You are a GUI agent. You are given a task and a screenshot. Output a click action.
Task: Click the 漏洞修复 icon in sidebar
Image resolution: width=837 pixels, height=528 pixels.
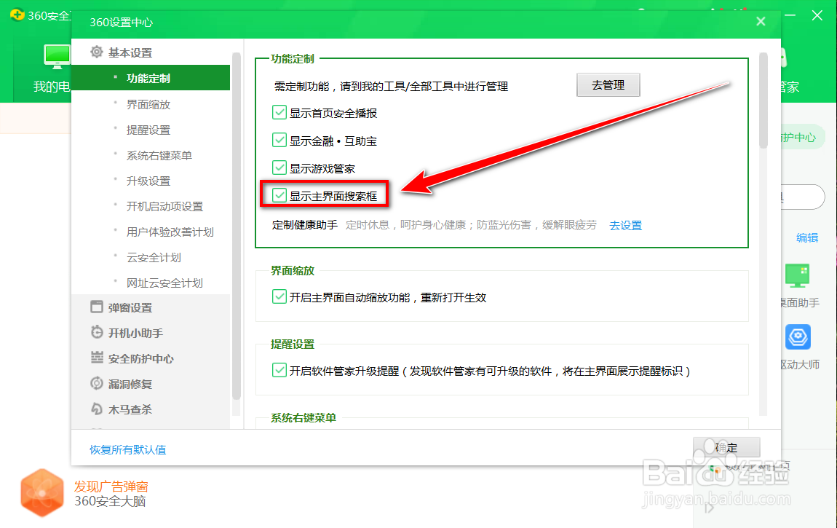97,383
